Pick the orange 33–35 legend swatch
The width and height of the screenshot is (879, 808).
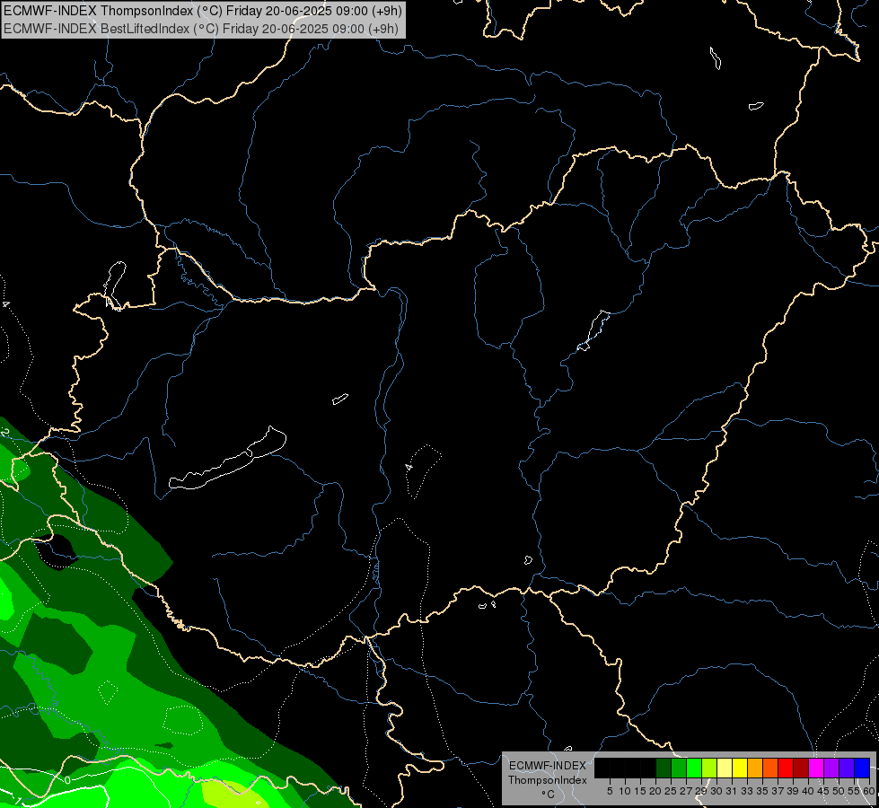tap(755, 768)
